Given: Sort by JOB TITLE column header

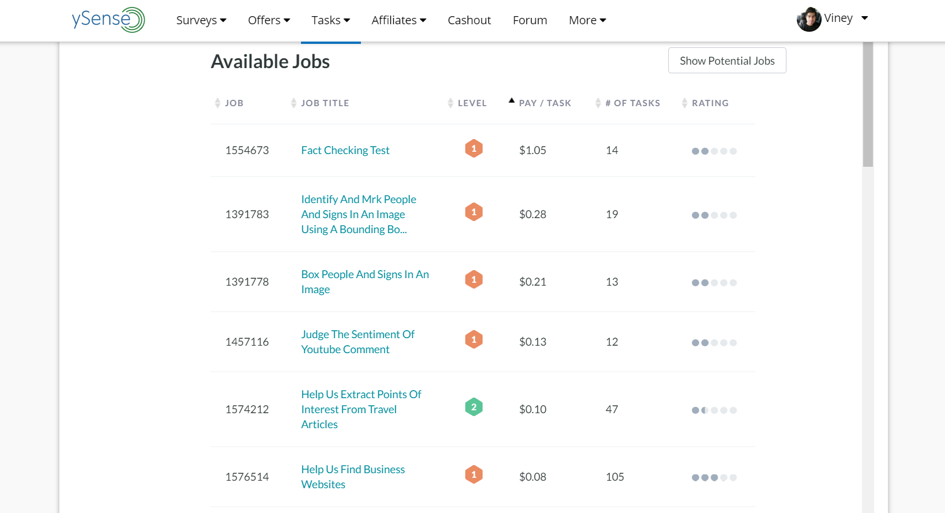Looking at the screenshot, I should pyautogui.click(x=325, y=103).
